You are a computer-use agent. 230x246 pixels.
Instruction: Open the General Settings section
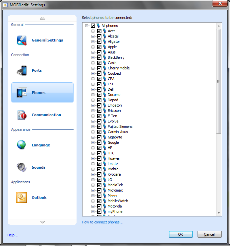pos(42,40)
